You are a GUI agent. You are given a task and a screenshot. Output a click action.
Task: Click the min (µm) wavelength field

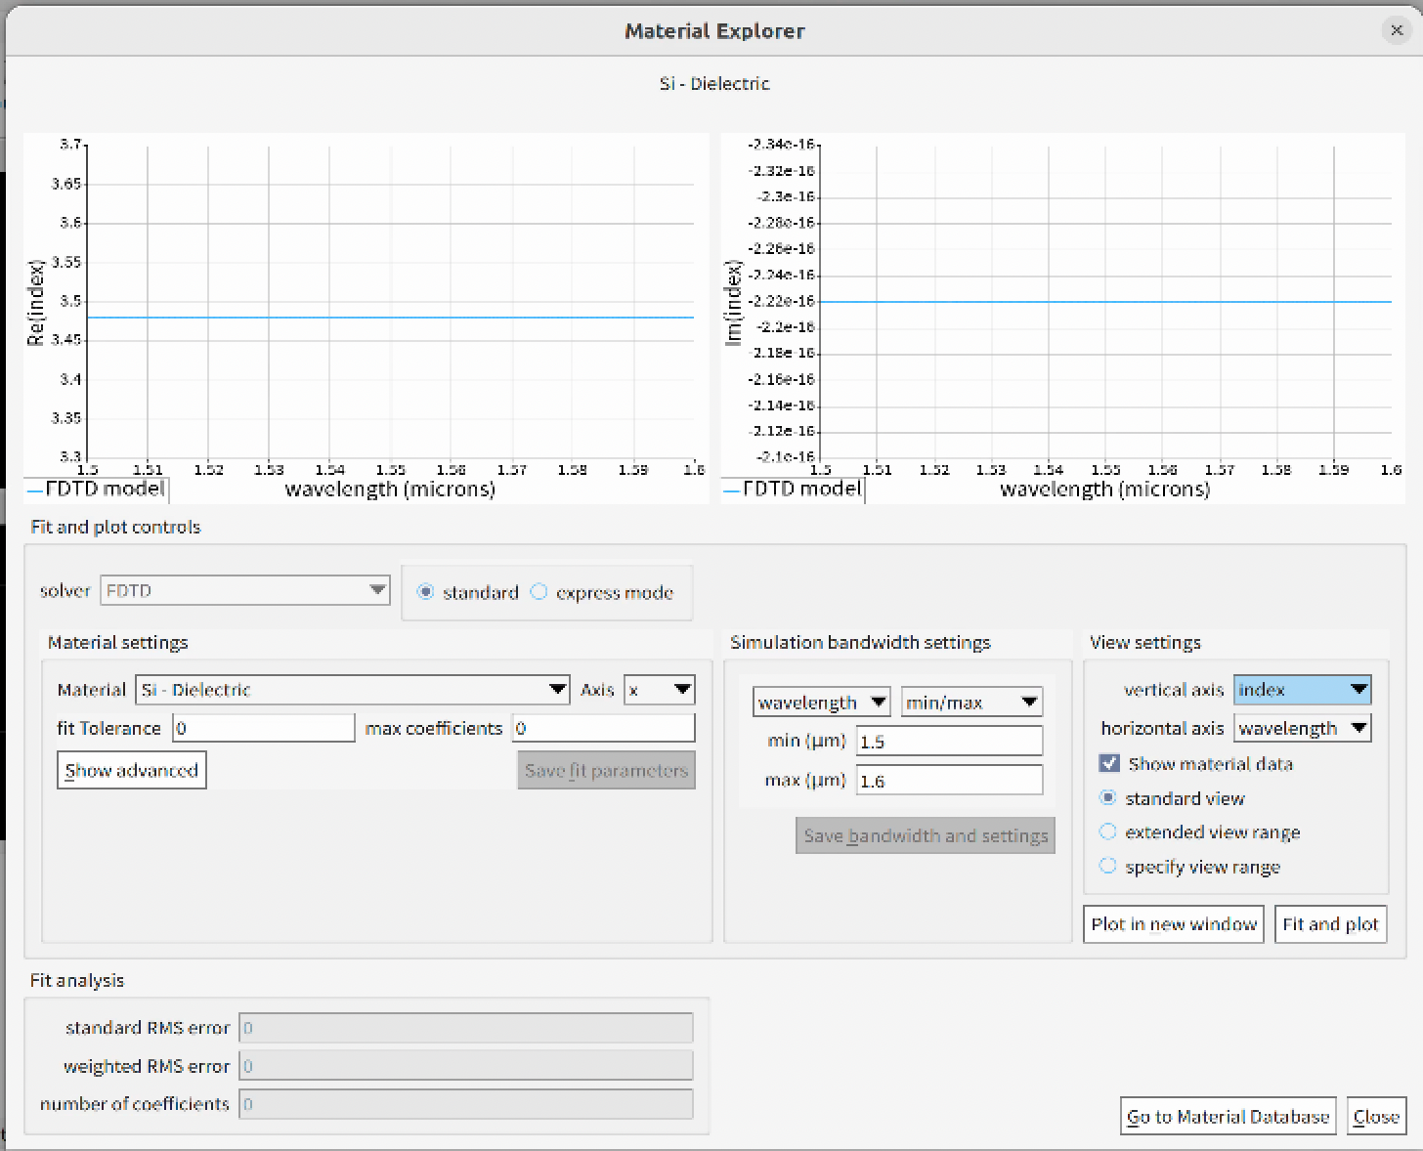coord(949,742)
